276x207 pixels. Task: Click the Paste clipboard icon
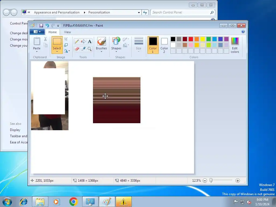pyautogui.click(x=37, y=42)
